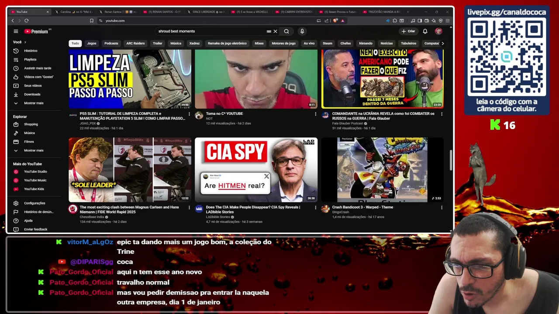559x314 pixels.
Task: Open the Brave shields lion icon
Action: click(335, 20)
